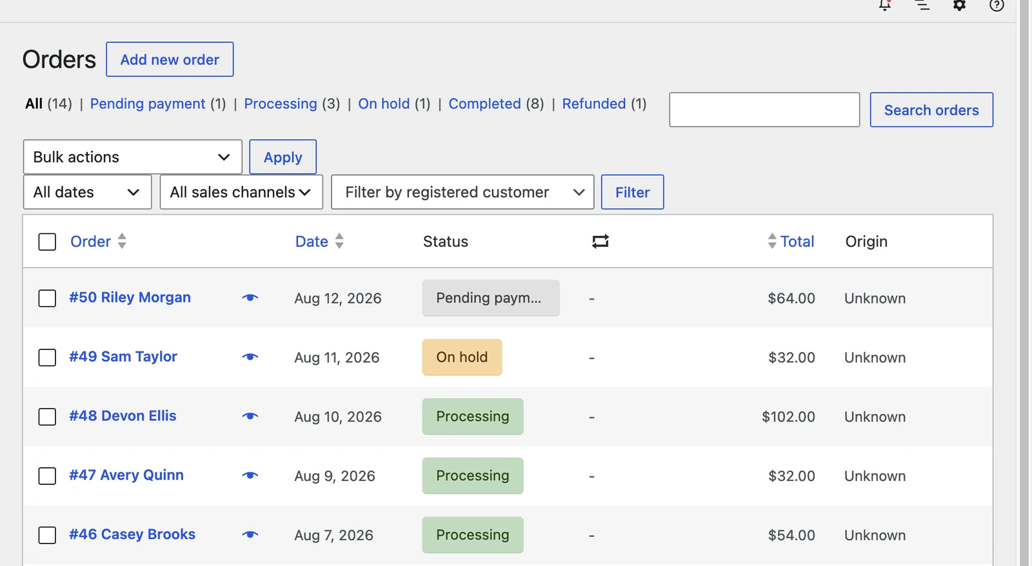Open the help question mark icon

(997, 5)
